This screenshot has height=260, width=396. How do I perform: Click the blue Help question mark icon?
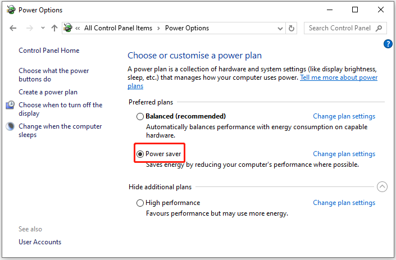point(388,44)
